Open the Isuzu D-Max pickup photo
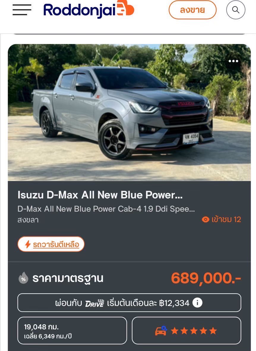The image size is (256, 351). [x=129, y=112]
